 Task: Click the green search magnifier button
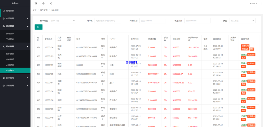pyautogui.click(x=39, y=27)
